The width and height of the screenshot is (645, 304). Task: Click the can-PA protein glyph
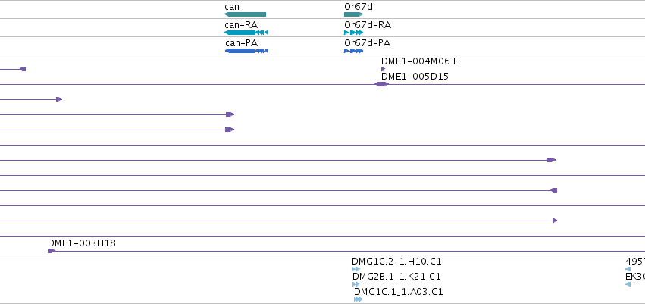(246, 51)
